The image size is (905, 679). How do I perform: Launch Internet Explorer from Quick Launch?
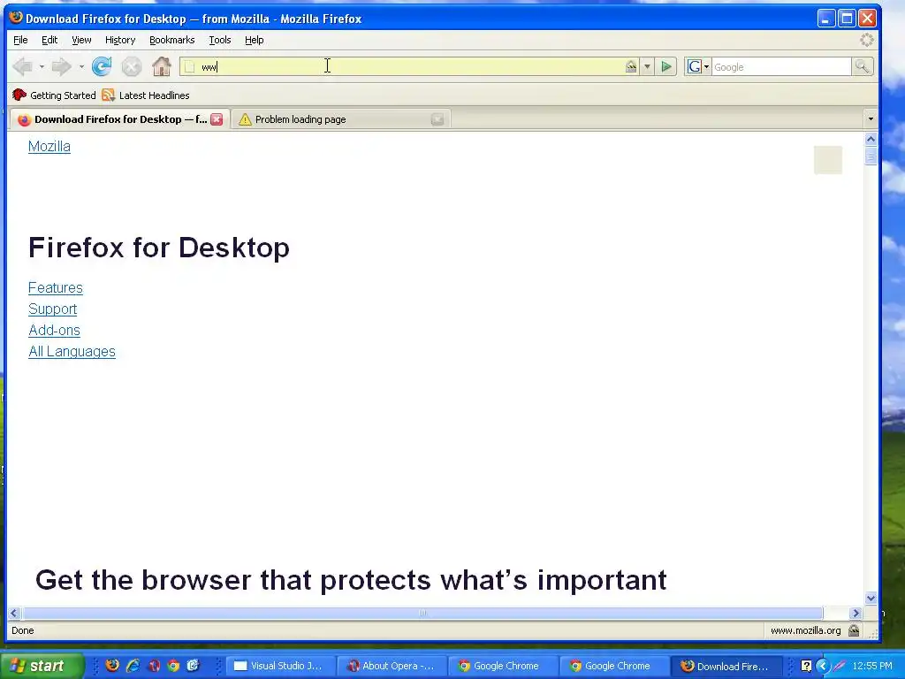(133, 665)
